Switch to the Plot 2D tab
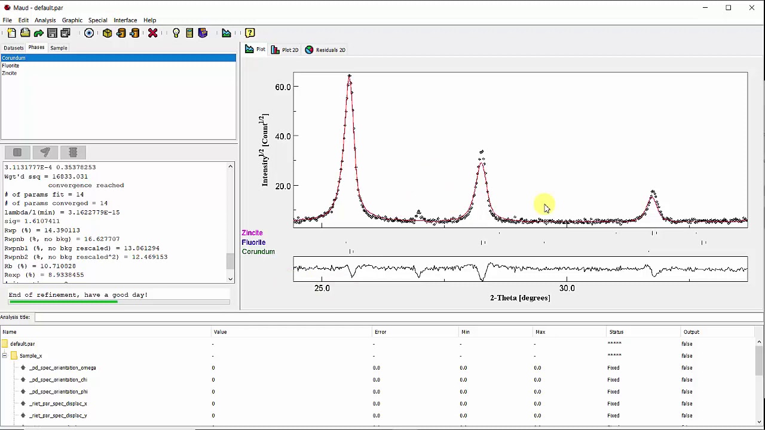 tap(284, 50)
